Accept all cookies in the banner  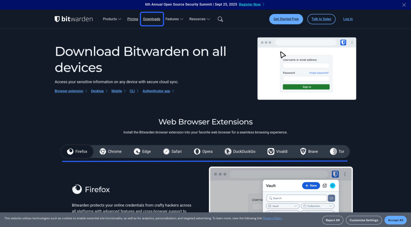(395, 220)
